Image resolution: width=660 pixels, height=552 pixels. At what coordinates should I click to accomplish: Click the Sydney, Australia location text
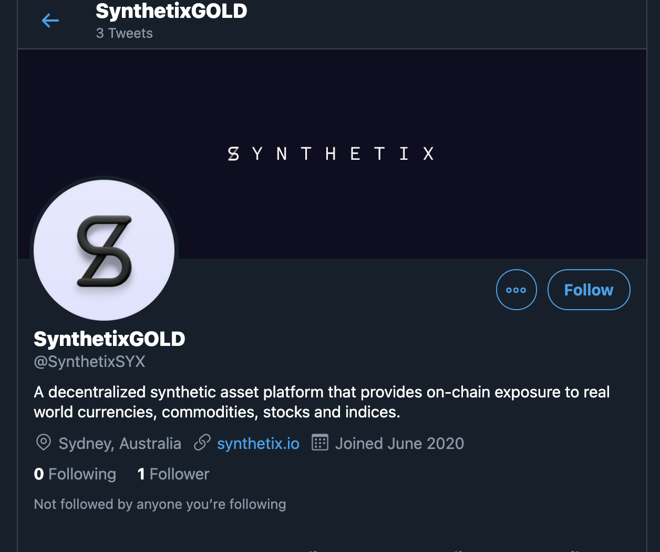pos(120,444)
